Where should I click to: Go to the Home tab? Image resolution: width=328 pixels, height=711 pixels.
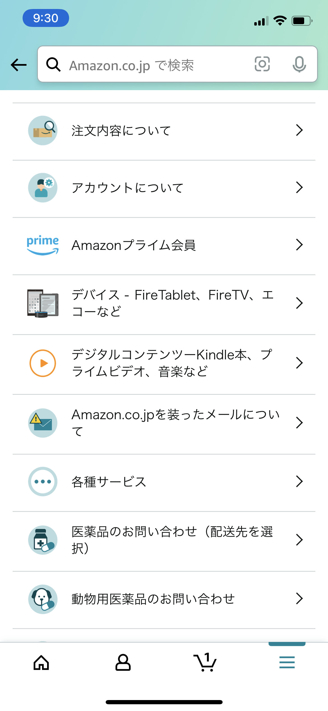pos(41,663)
